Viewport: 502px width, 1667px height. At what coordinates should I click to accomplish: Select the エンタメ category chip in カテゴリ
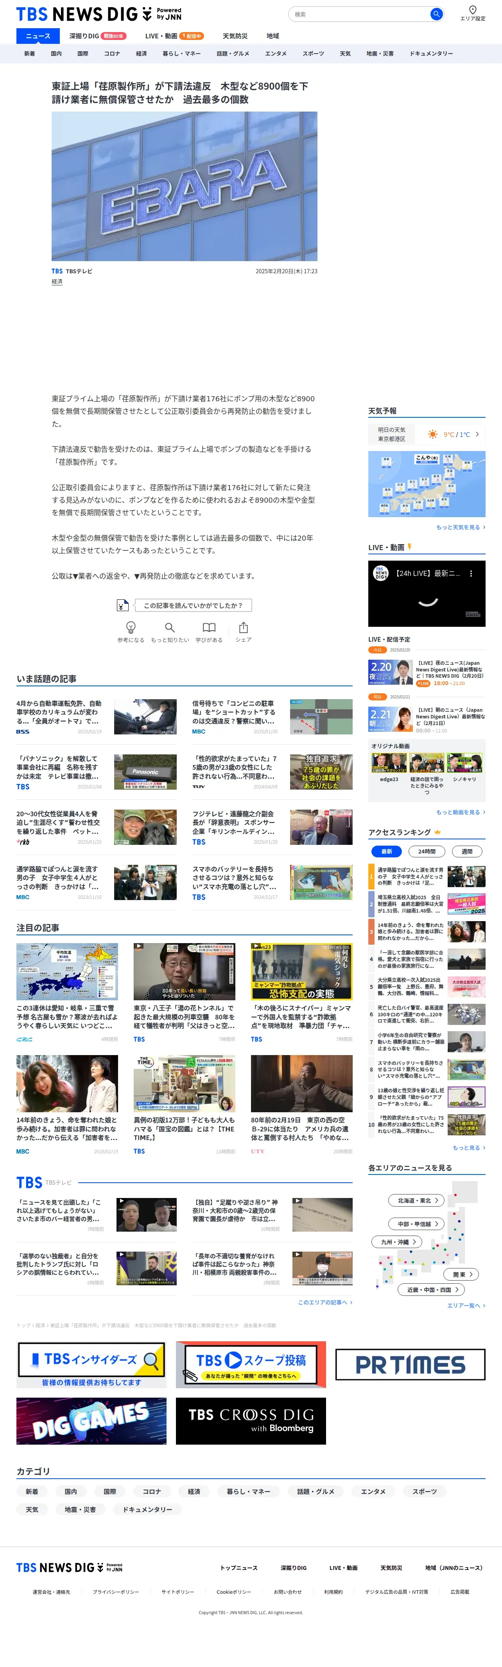tap(373, 1491)
